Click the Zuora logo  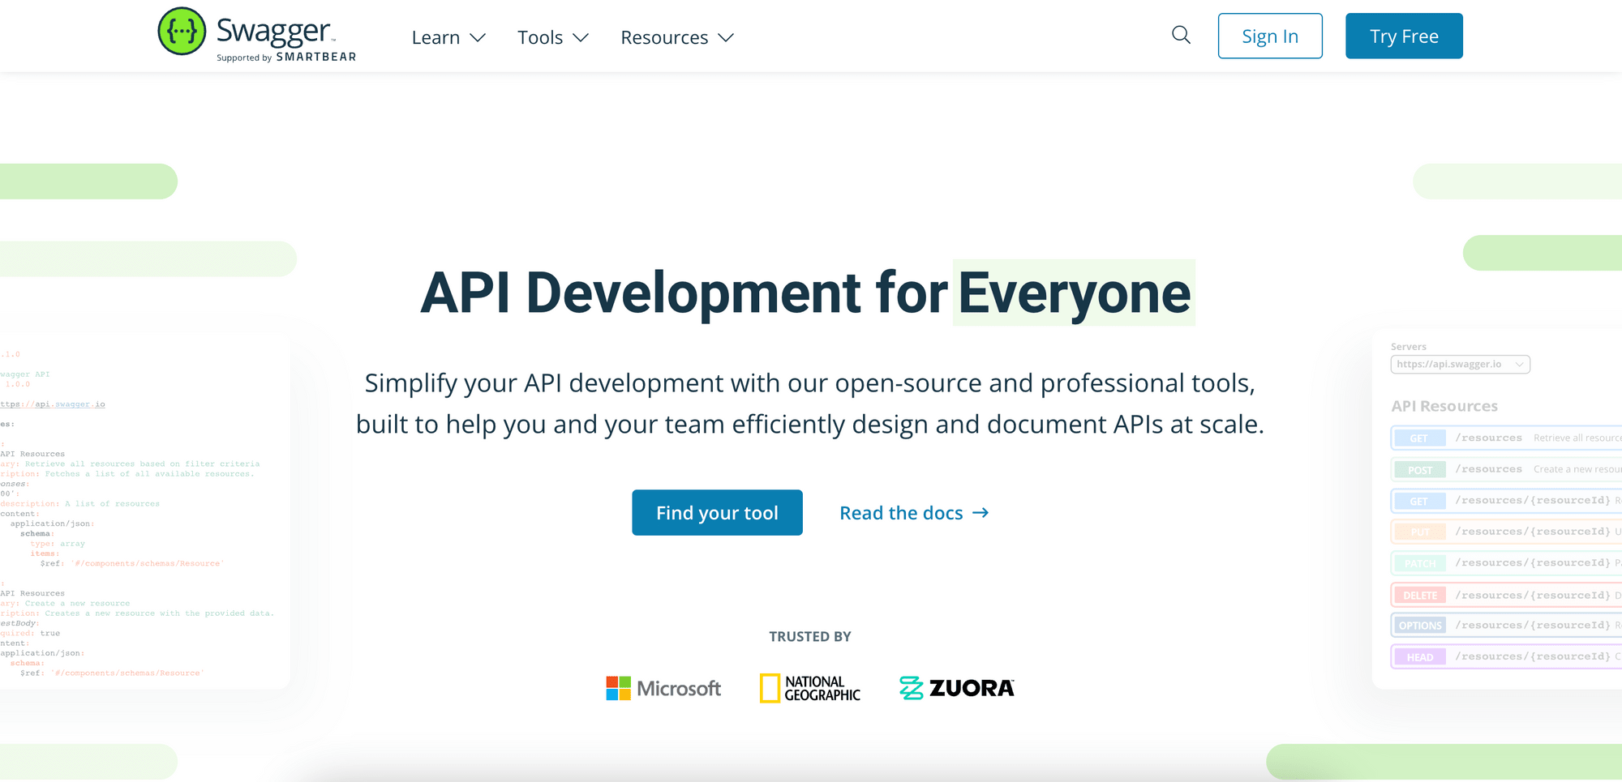coord(956,688)
